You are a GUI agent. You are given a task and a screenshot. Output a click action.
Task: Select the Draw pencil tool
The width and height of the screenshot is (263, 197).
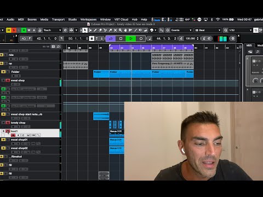click(95, 30)
